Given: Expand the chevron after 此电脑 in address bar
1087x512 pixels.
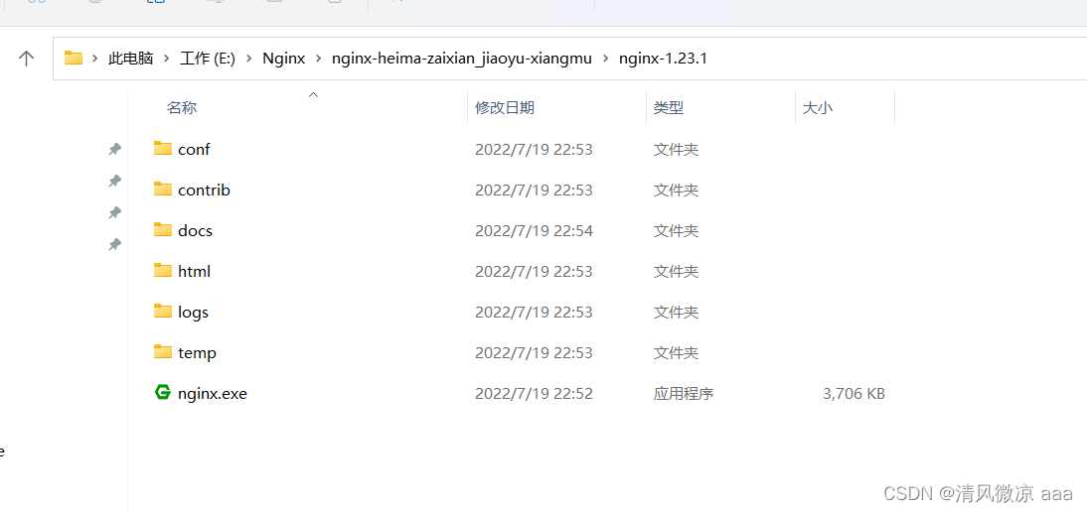Looking at the screenshot, I should pos(166,59).
